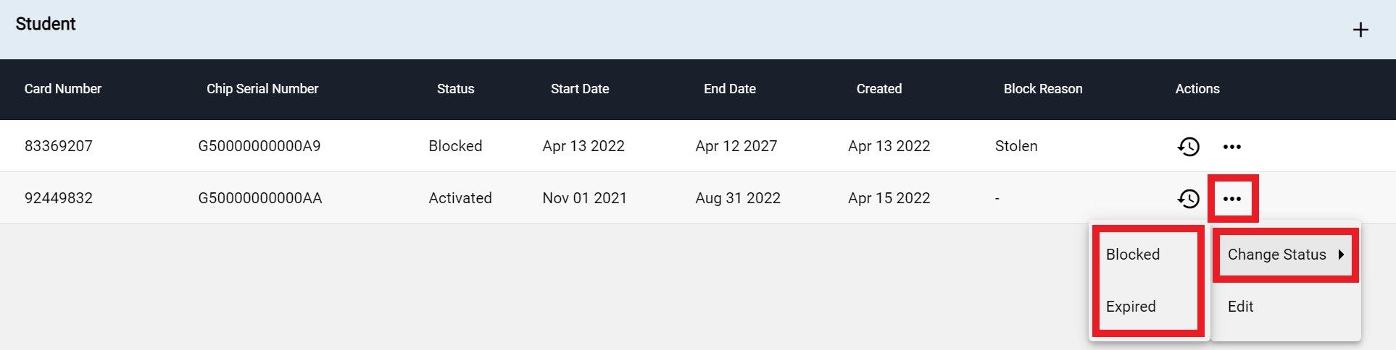Open three-dot actions menu for card 83369207

1232,147
